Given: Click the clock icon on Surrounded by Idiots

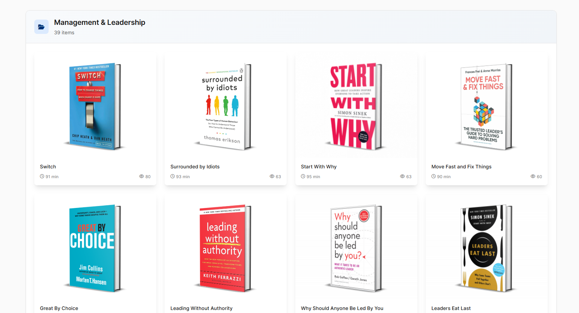Looking at the screenshot, I should [x=173, y=176].
